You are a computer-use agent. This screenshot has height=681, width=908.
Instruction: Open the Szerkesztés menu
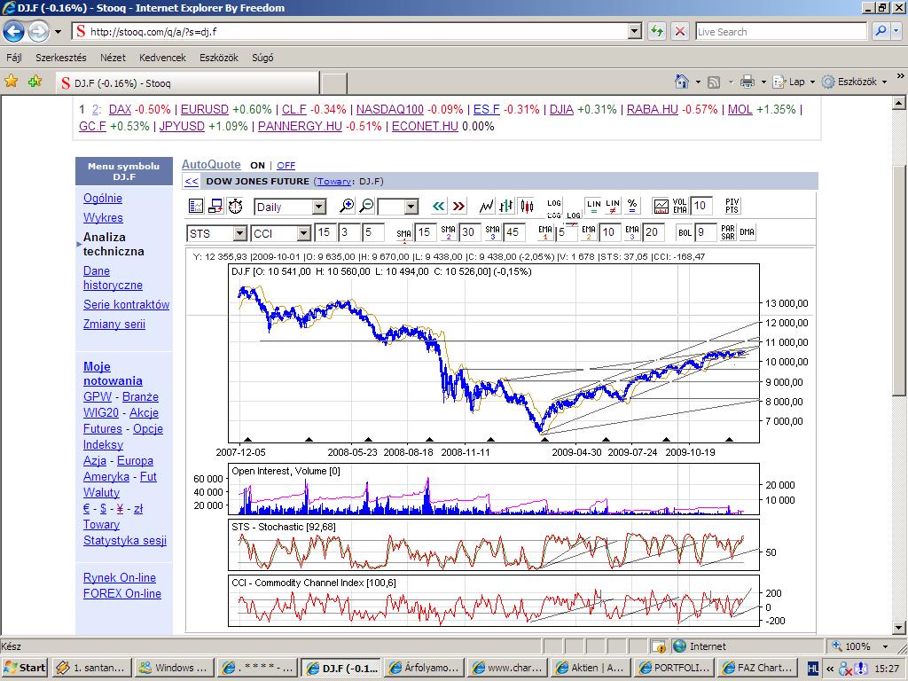click(61, 58)
